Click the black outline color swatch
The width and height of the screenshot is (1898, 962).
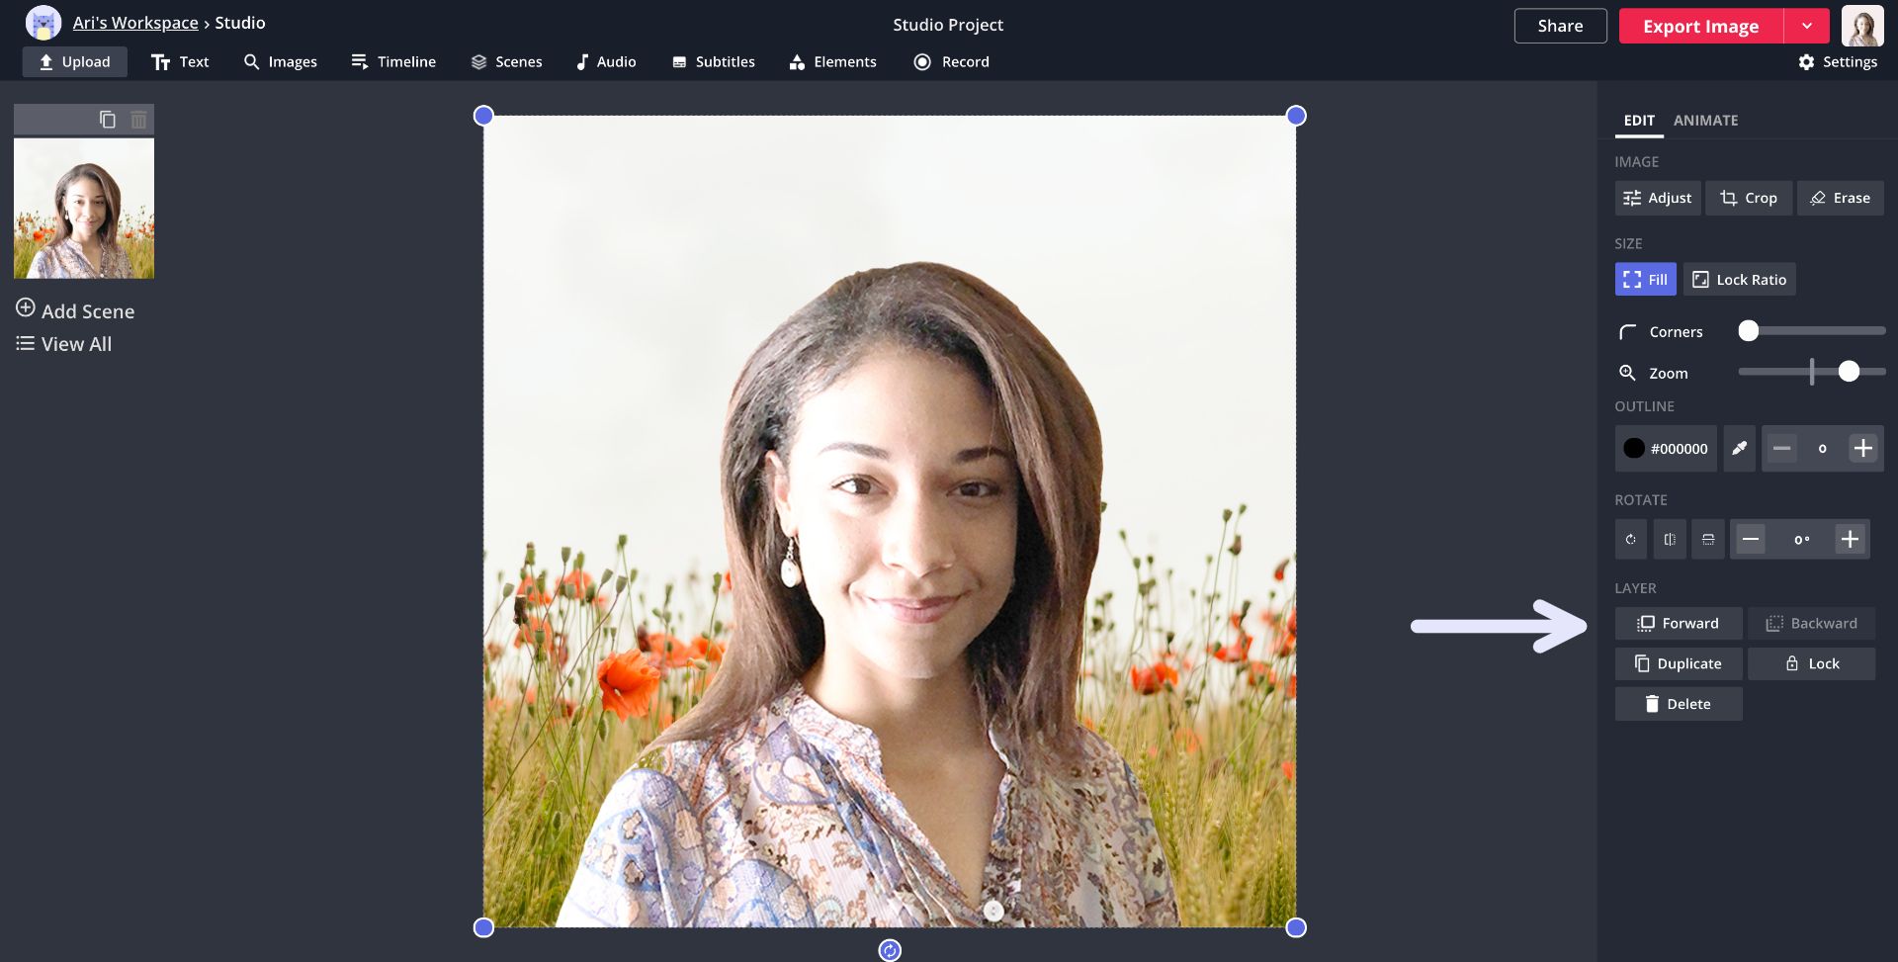1634,449
